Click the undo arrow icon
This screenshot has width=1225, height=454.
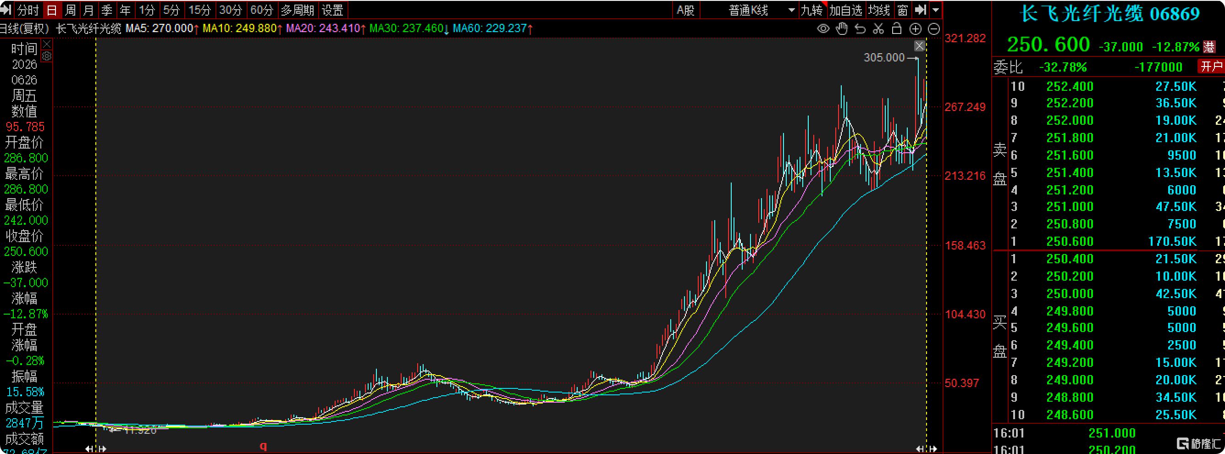pos(860,29)
